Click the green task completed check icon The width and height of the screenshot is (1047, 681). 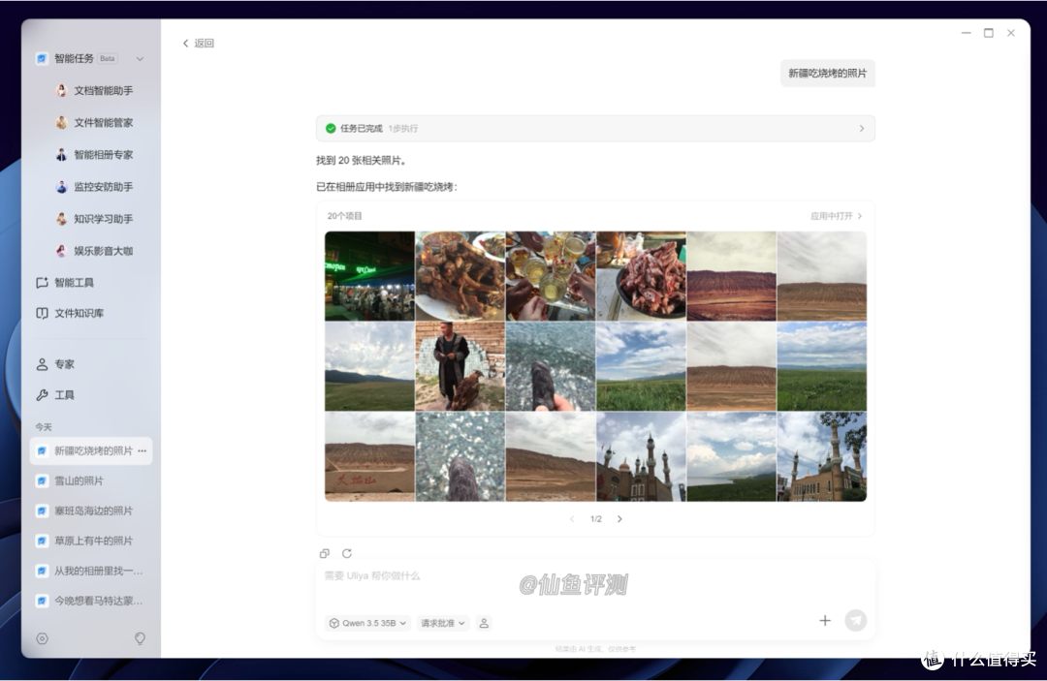[x=331, y=128]
